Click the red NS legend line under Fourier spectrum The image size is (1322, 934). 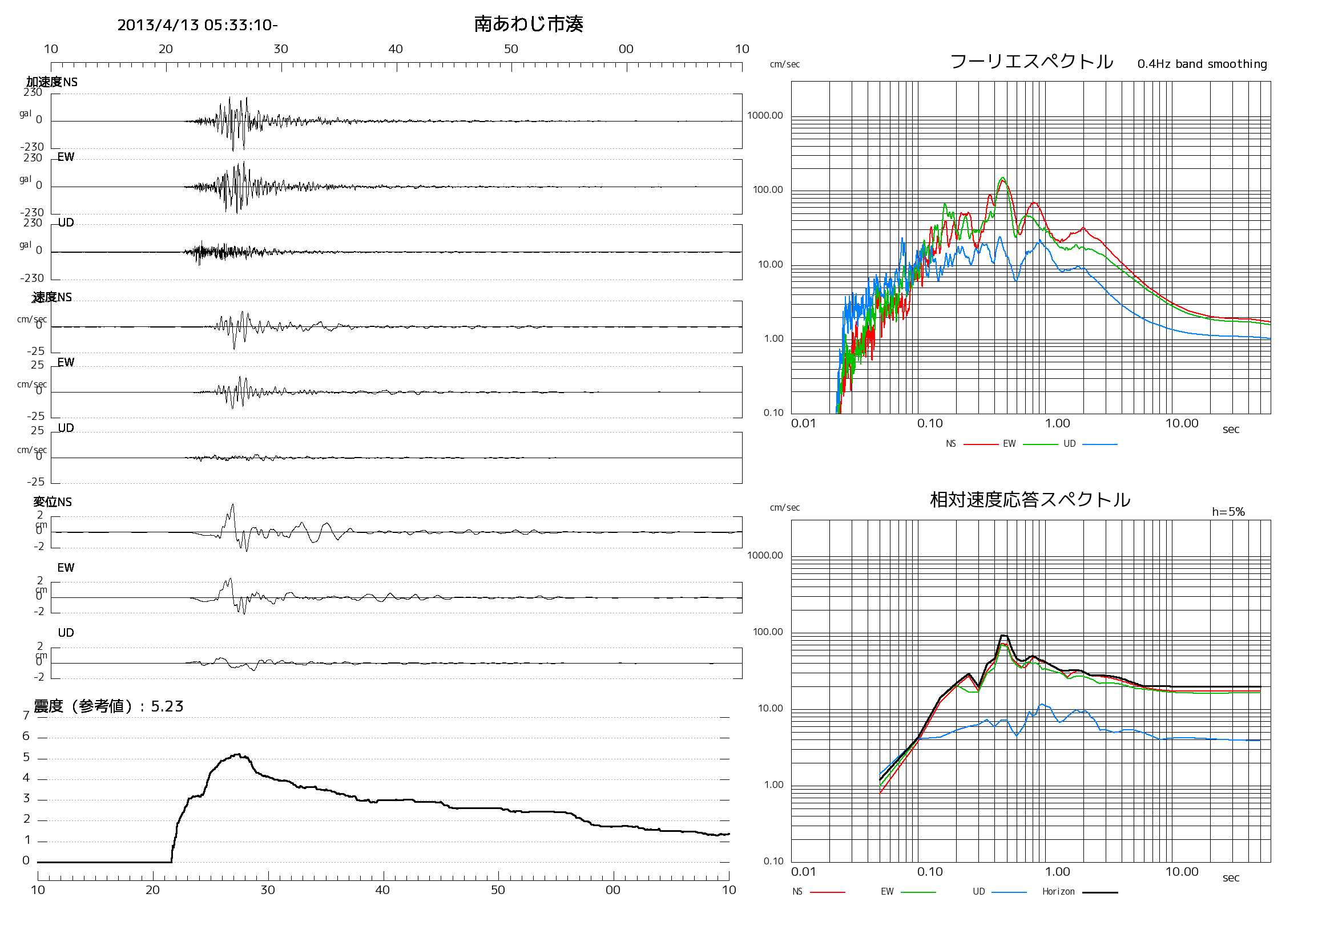981,445
